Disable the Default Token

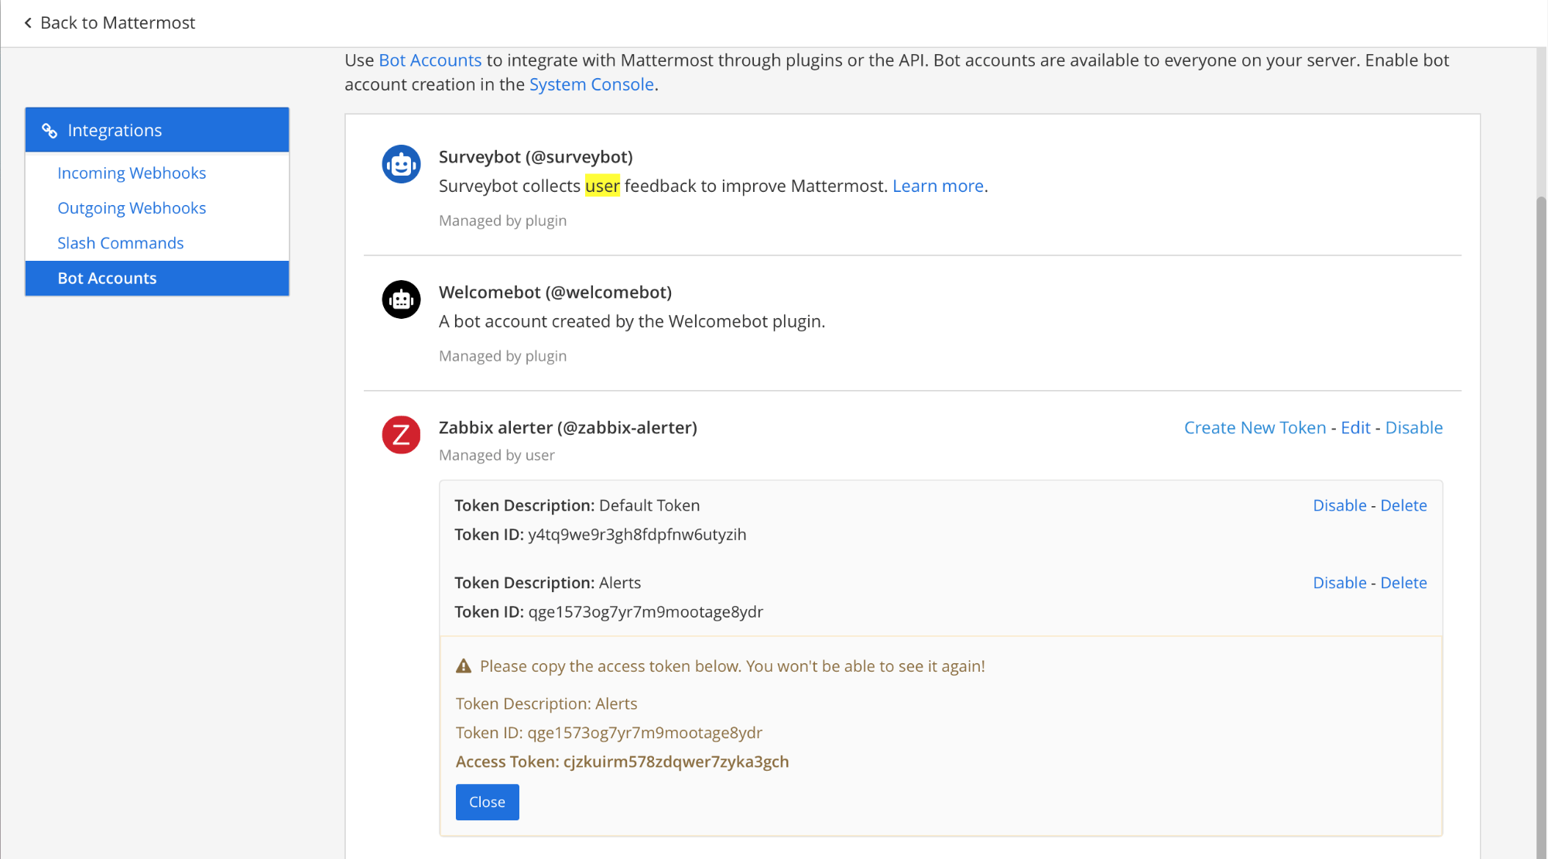tap(1339, 505)
